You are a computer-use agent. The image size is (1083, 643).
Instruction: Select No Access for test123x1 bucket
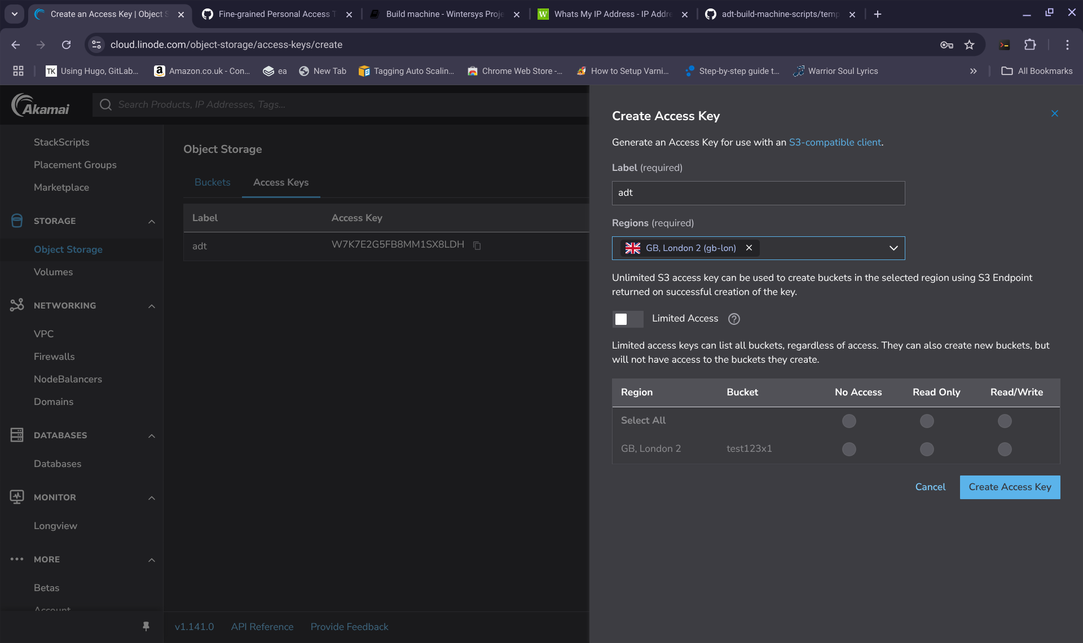[x=849, y=449]
